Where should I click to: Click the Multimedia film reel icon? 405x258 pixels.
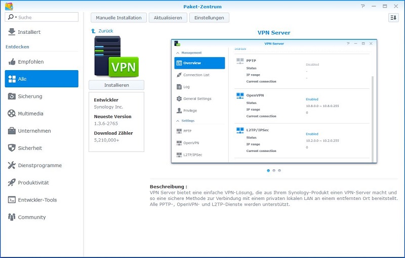(12, 114)
